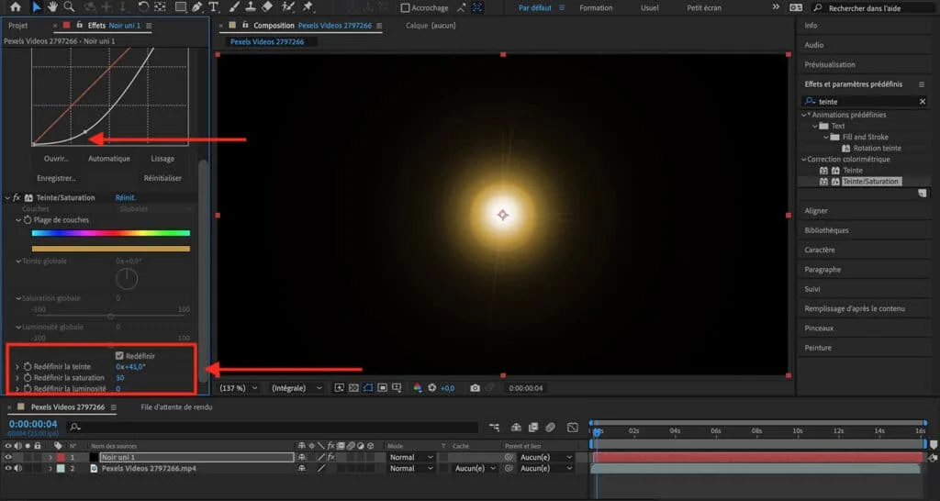Select the Type text tool
The height and width of the screenshot is (501, 940).
point(213,7)
